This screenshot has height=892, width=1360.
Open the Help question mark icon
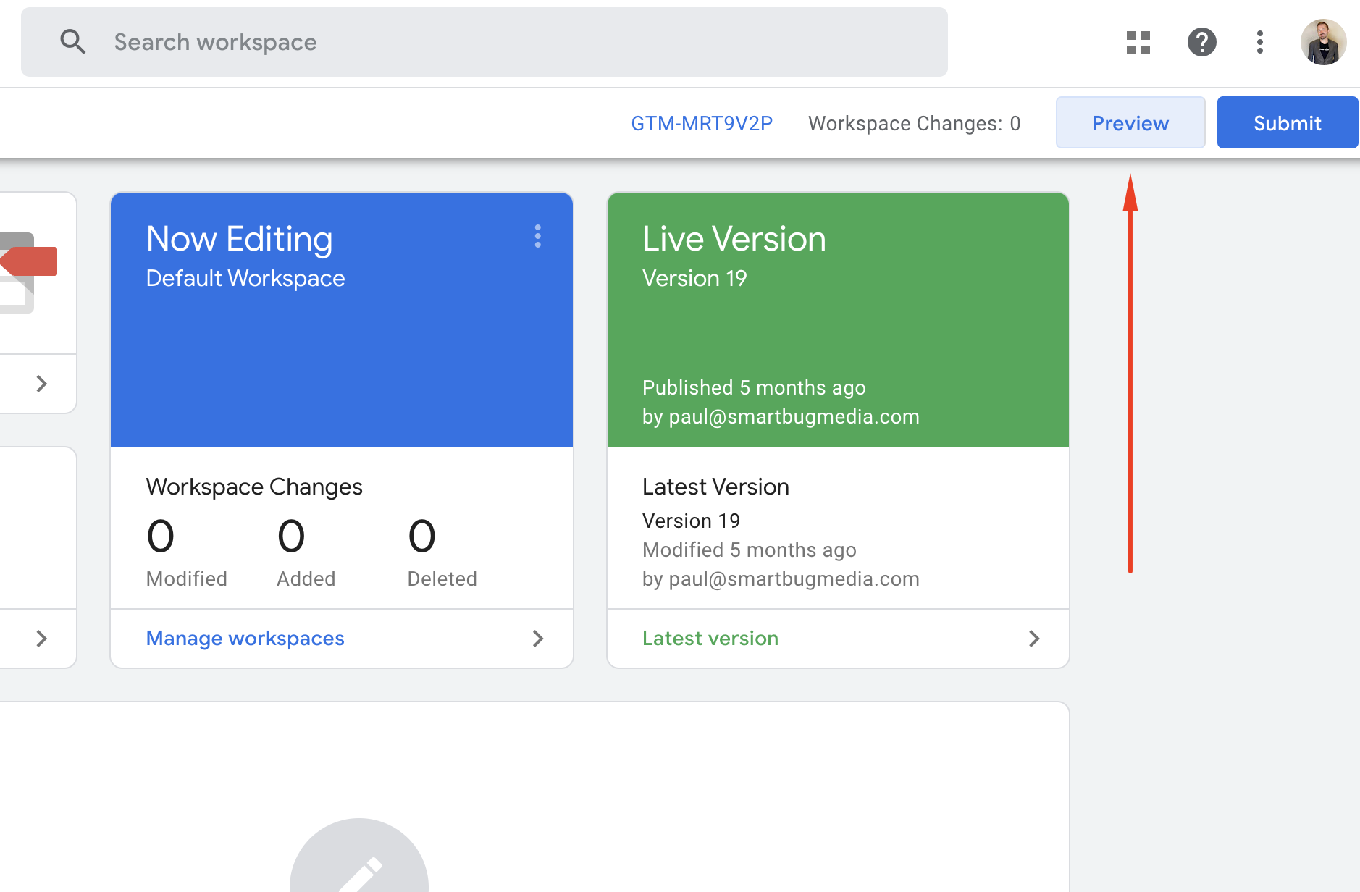pos(1201,42)
